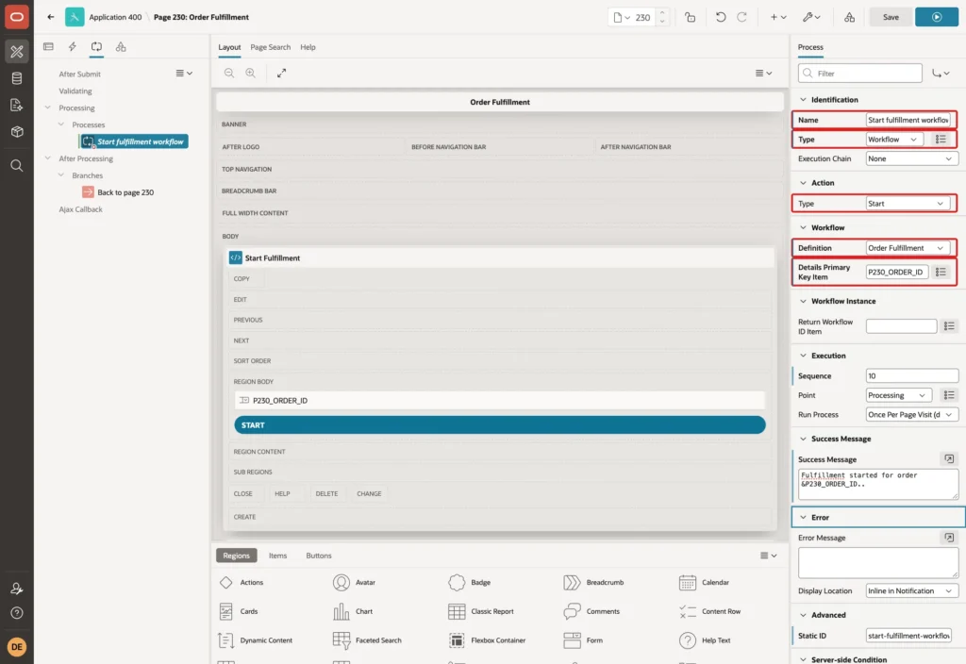Redo the last change
This screenshot has width=966, height=664.
741,17
